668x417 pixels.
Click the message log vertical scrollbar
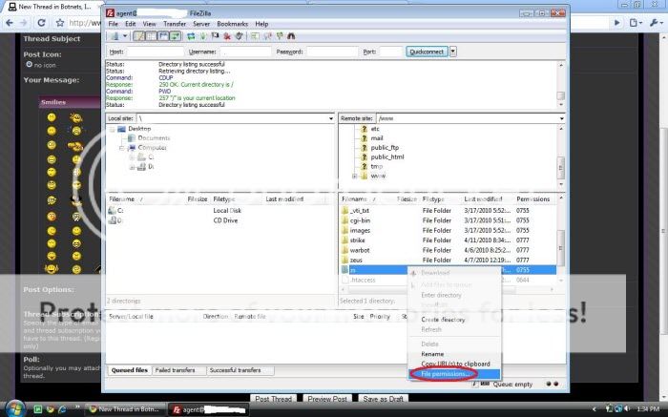pyautogui.click(x=561, y=81)
